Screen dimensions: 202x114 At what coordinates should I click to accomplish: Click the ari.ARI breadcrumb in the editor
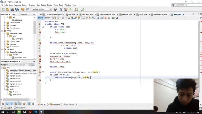pyautogui.click(x=42, y=104)
